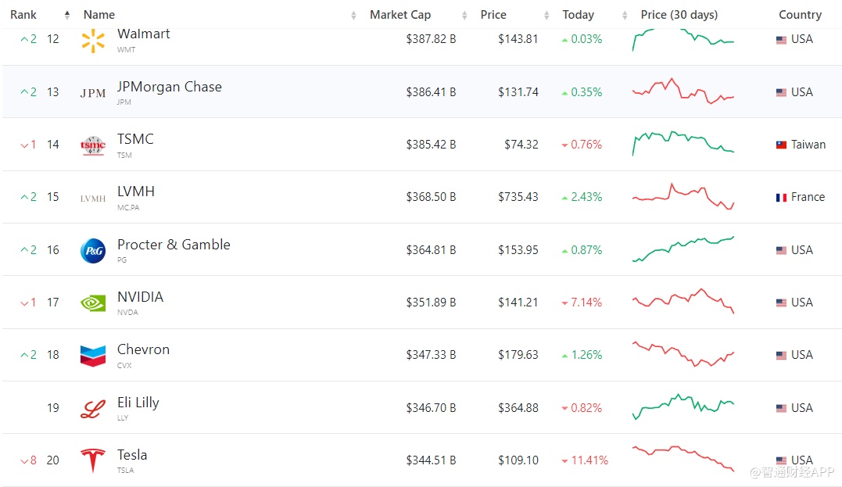Click the Tesla red T logo
The height and width of the screenshot is (487, 842).
click(x=93, y=460)
